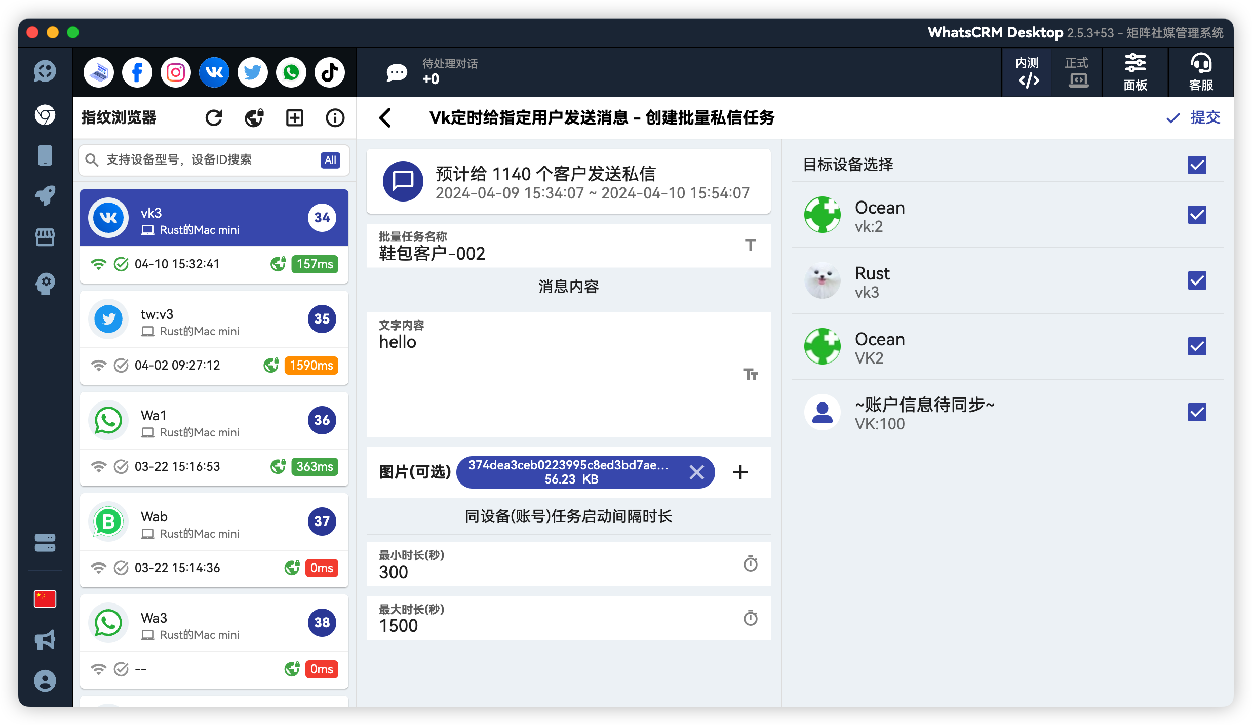Uncheck the Ocean vk:2 device
The image size is (1252, 725).
(x=1196, y=215)
